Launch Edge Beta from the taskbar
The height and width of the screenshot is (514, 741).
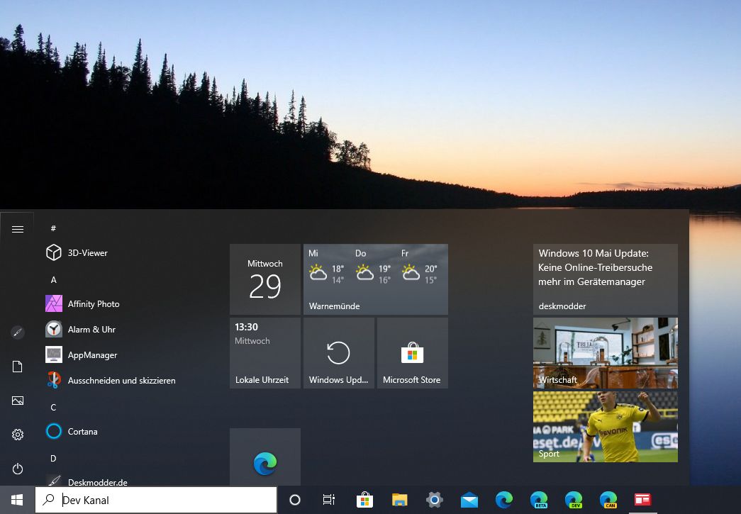pyautogui.click(x=539, y=500)
